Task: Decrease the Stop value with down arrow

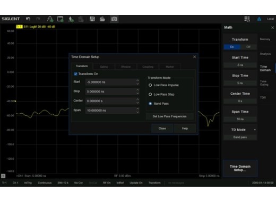Action: [137, 93]
